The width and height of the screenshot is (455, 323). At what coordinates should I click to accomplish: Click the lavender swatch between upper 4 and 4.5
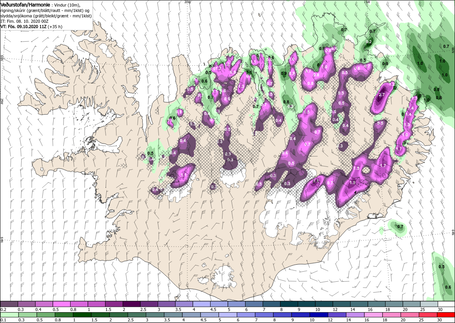point(202,304)
